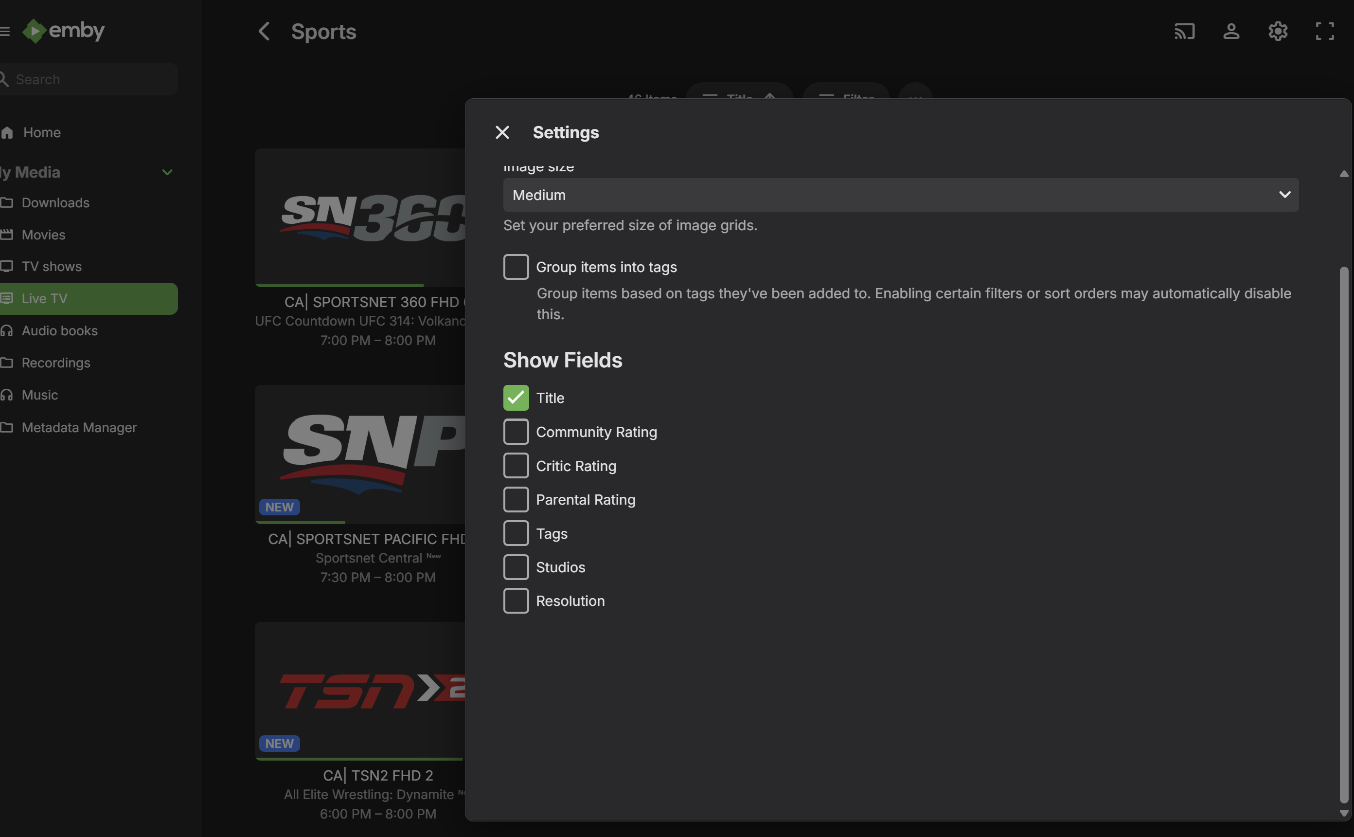Click the Sports page heading
The image size is (1354, 837).
[x=323, y=32]
